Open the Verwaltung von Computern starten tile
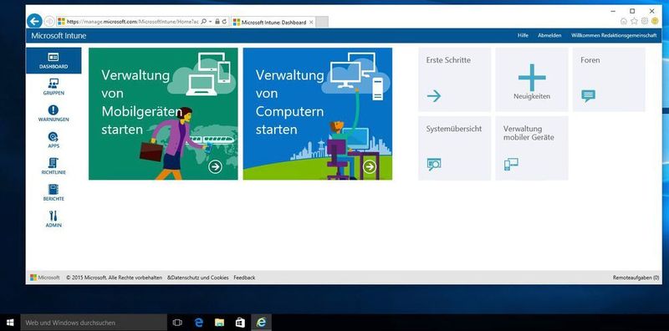 point(318,114)
